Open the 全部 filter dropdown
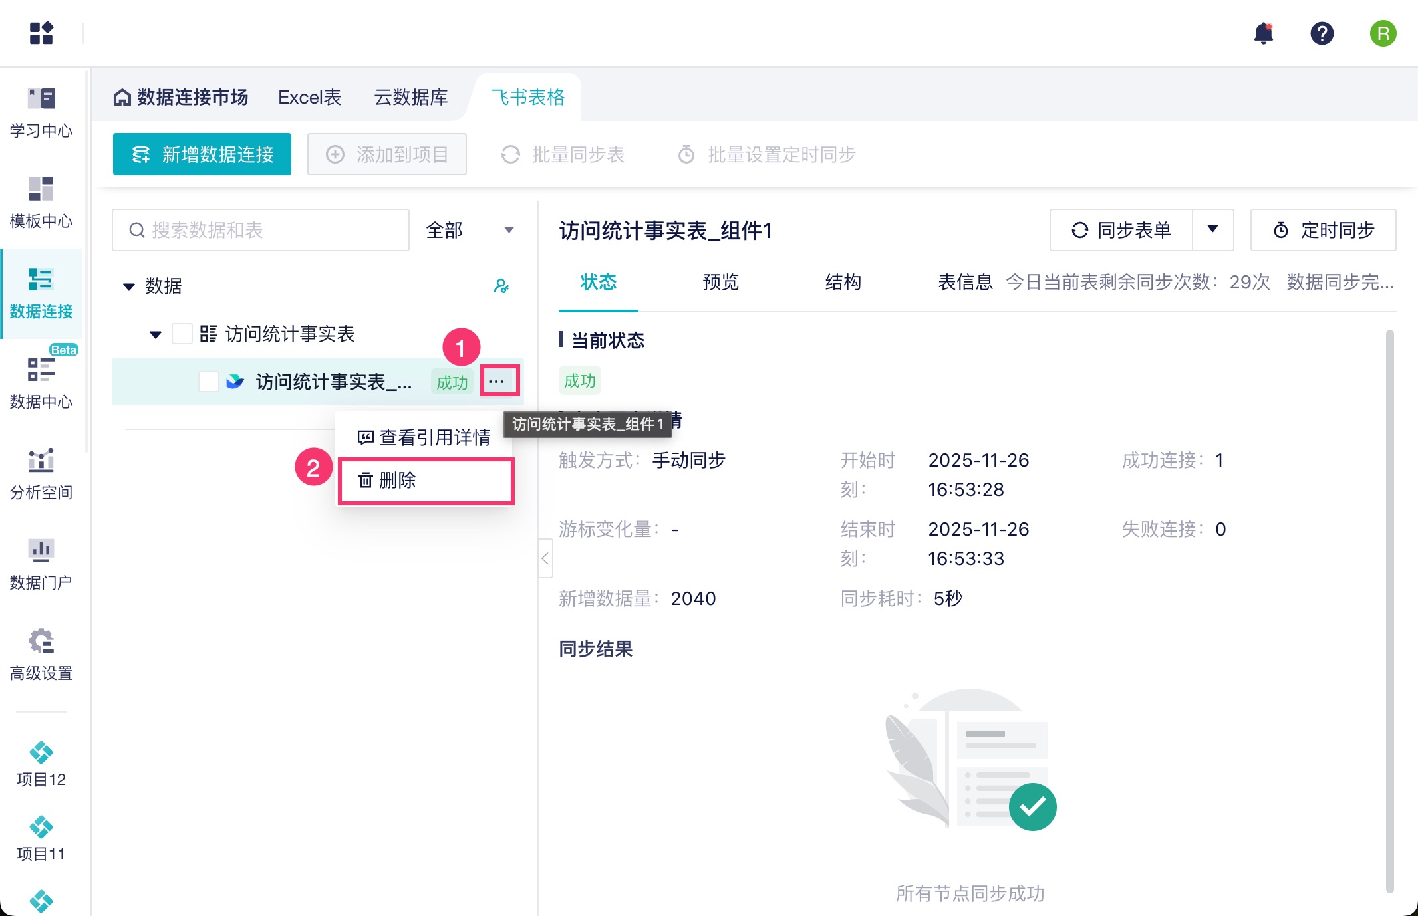Screen dimensions: 1418x916 click(x=470, y=230)
